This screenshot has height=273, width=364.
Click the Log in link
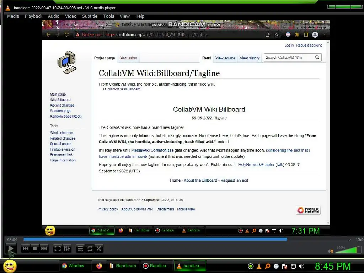coord(289,45)
